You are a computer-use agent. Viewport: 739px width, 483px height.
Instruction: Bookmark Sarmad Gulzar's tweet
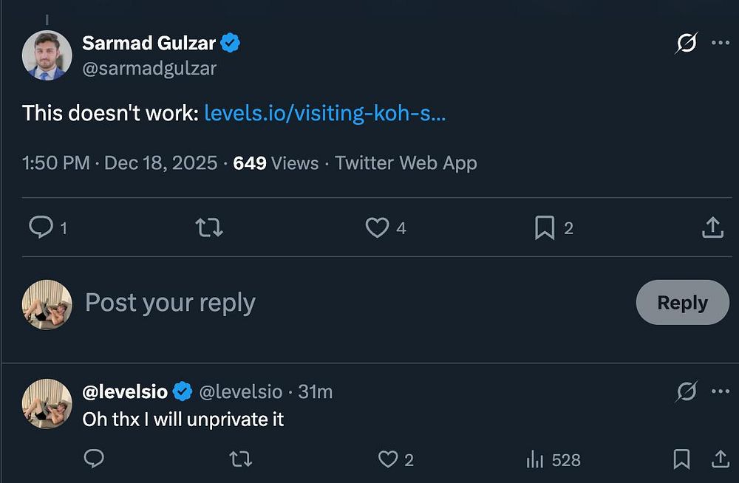coord(545,227)
